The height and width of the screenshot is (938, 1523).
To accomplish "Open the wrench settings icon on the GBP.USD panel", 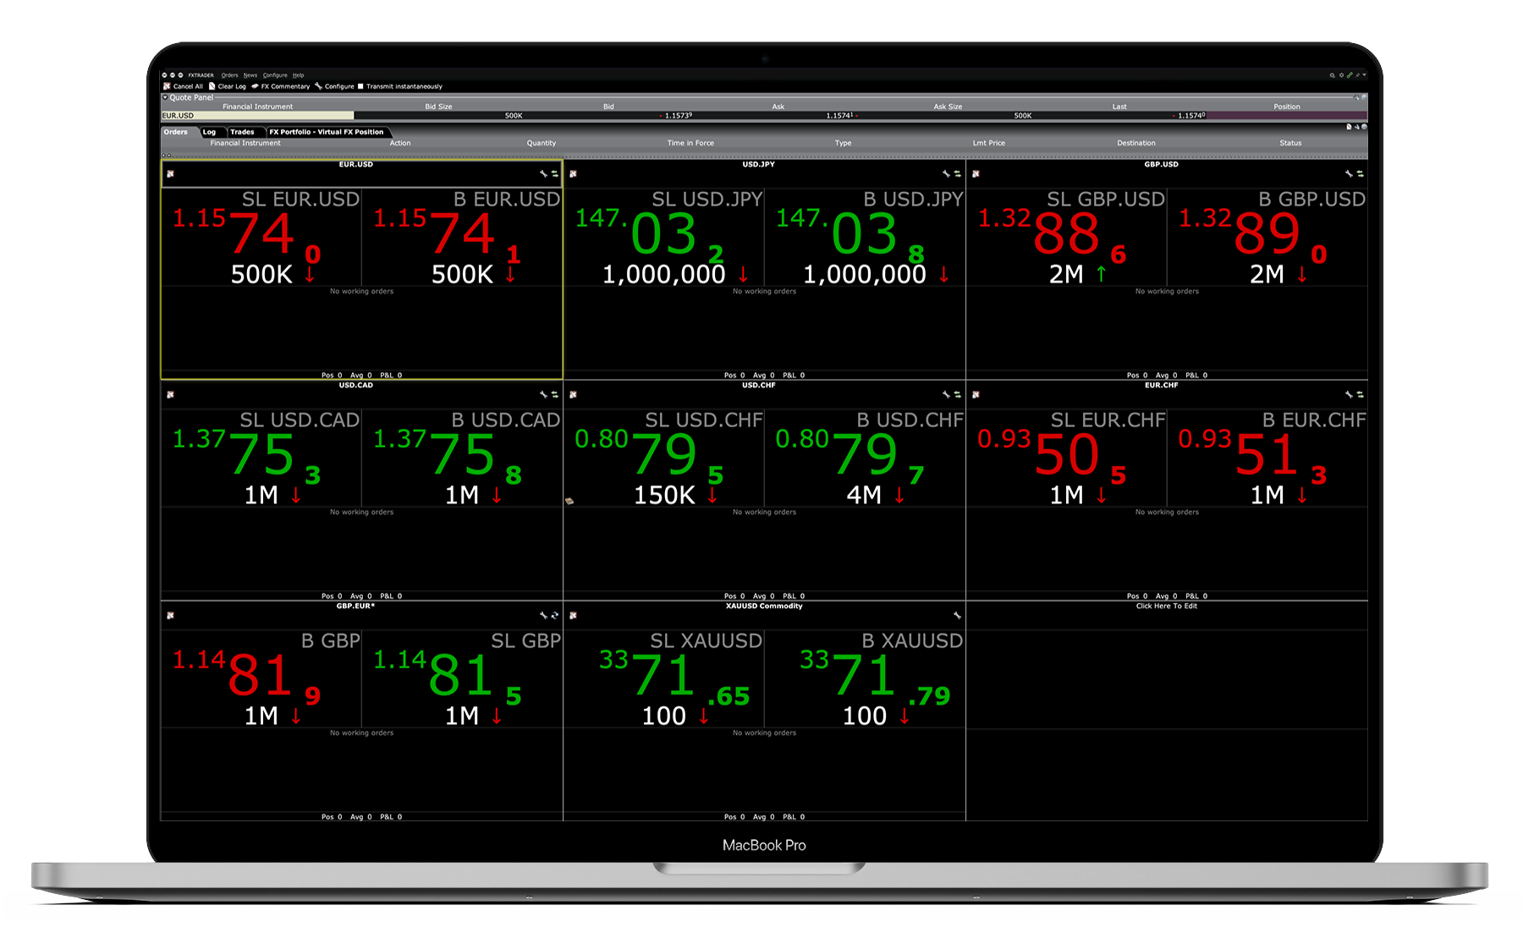I will (x=1349, y=173).
